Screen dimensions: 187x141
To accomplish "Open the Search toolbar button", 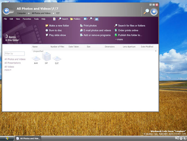I will [x=63, y=19].
